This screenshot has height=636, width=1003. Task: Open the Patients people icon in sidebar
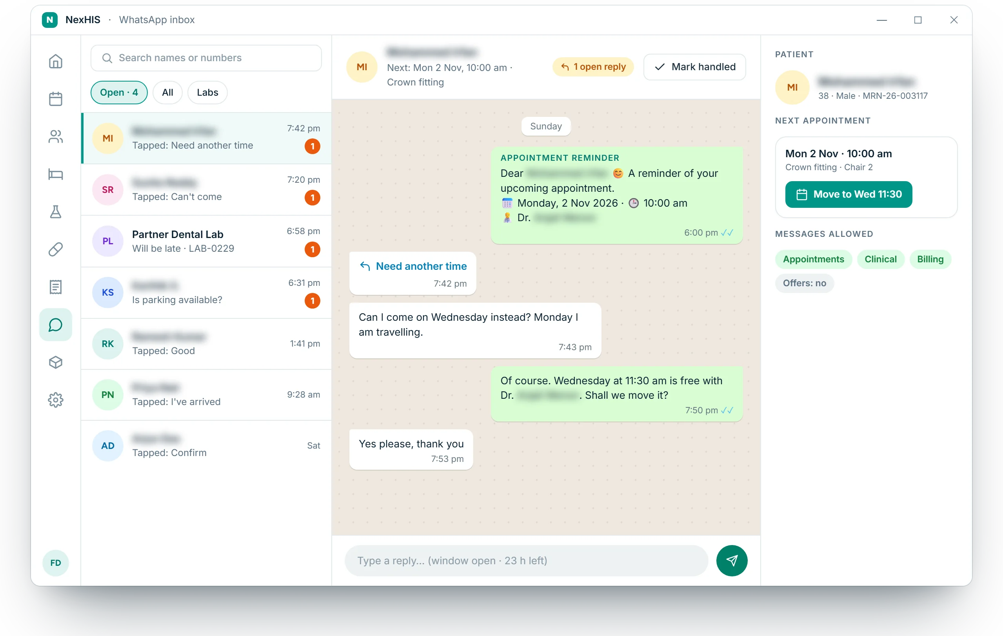click(55, 136)
